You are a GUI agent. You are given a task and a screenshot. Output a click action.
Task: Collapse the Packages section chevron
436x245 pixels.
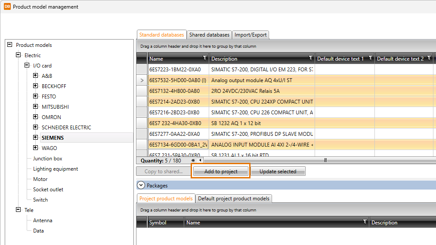[141, 185]
